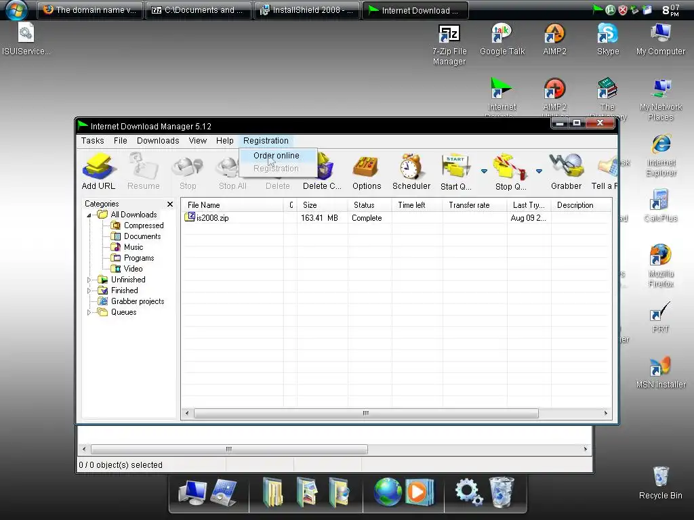Screen dimensions: 694x520
Task: Select the Compressed category
Action: click(144, 225)
